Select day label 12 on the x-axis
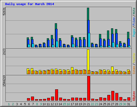This screenshot has height=107, width=137. [x=52, y=104]
